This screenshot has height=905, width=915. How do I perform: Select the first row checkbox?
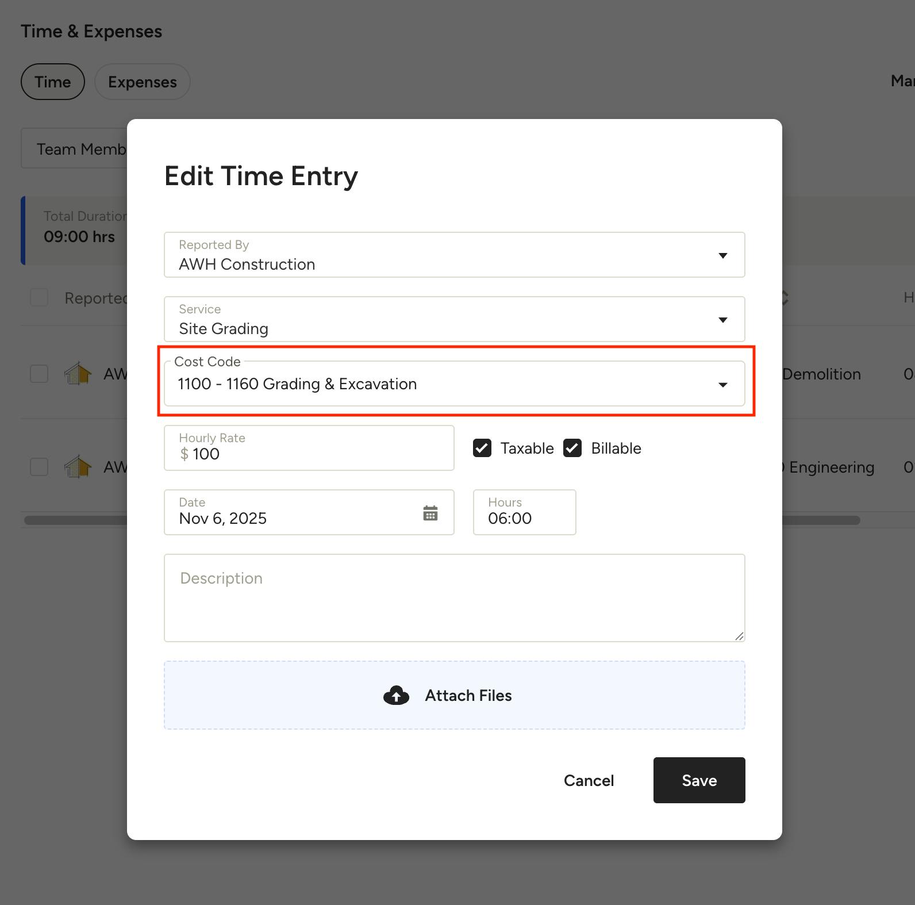click(39, 374)
